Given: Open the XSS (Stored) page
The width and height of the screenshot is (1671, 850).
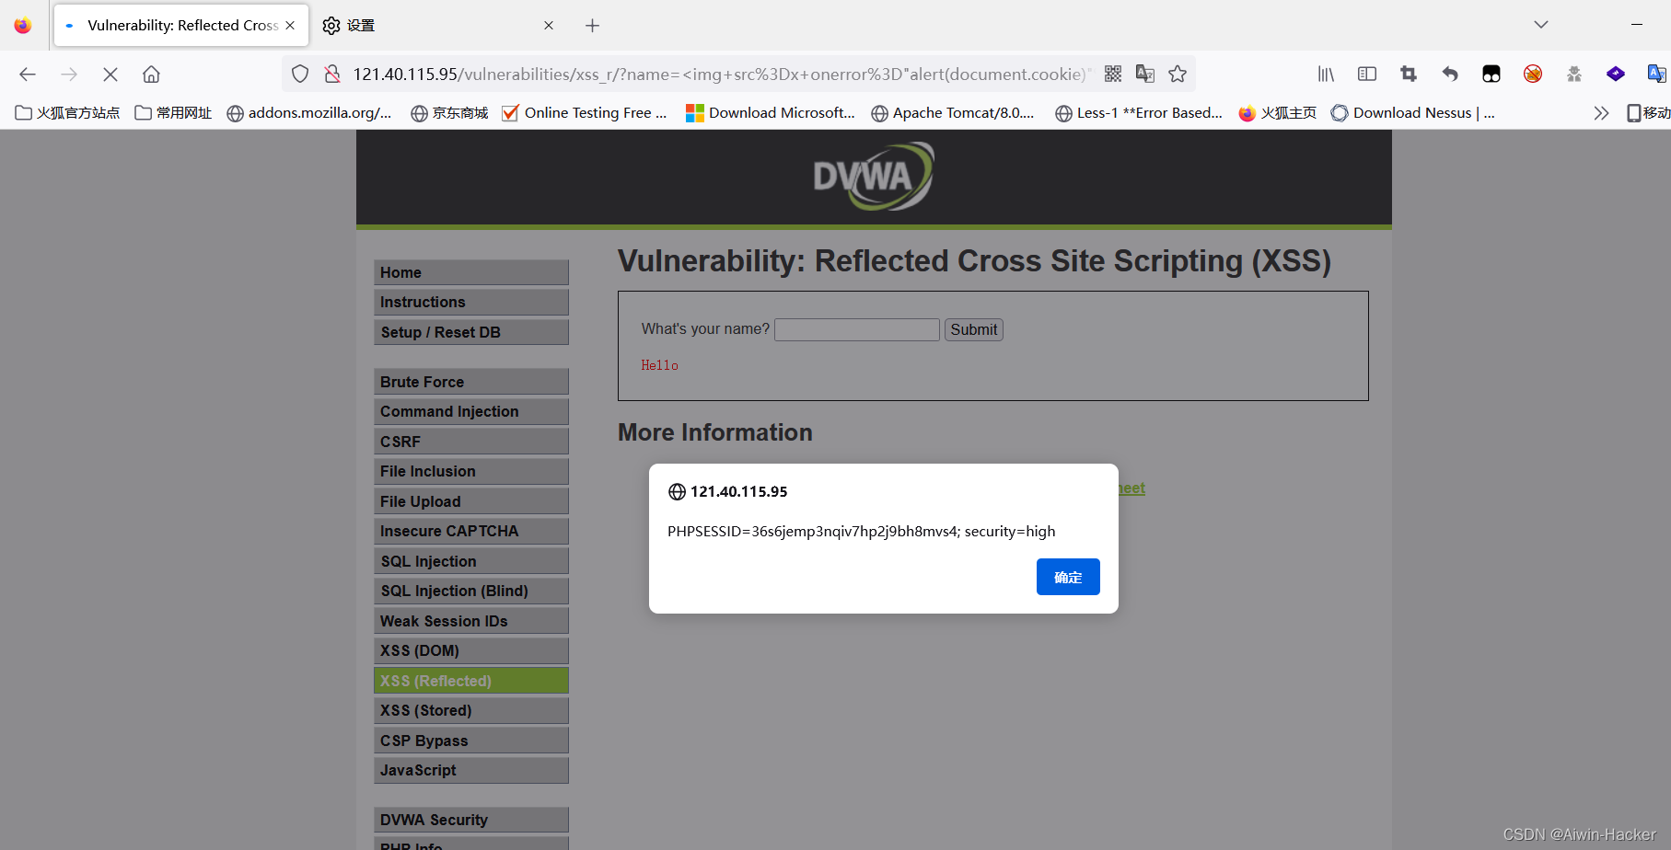Looking at the screenshot, I should 471,710.
